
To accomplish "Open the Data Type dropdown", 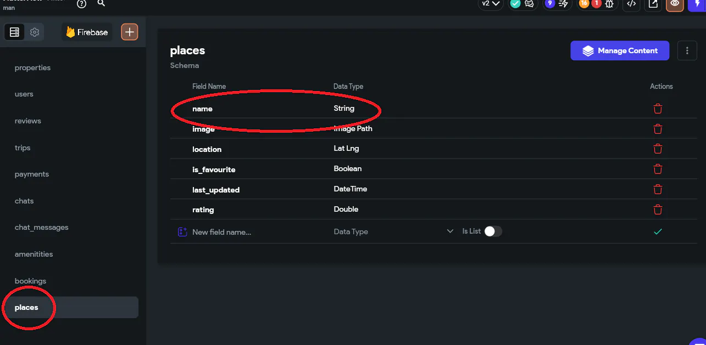I will pos(393,231).
